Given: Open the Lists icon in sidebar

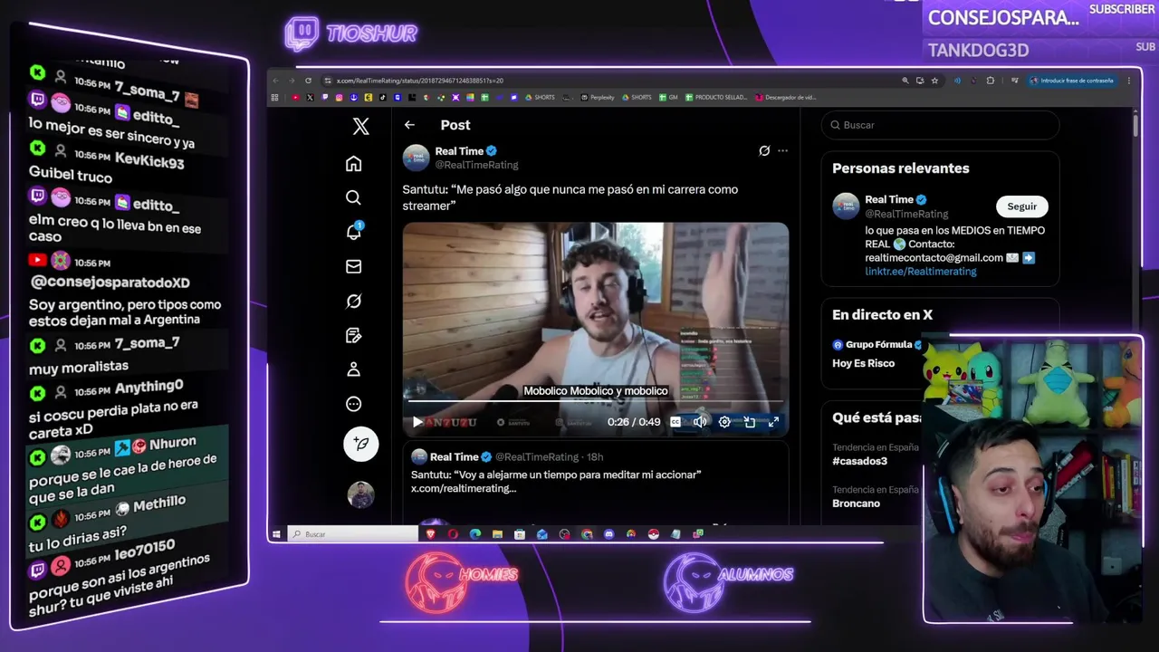Looking at the screenshot, I should pyautogui.click(x=354, y=335).
